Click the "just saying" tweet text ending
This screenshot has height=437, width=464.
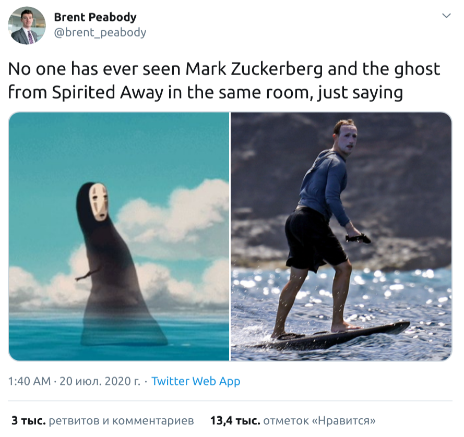pos(360,92)
